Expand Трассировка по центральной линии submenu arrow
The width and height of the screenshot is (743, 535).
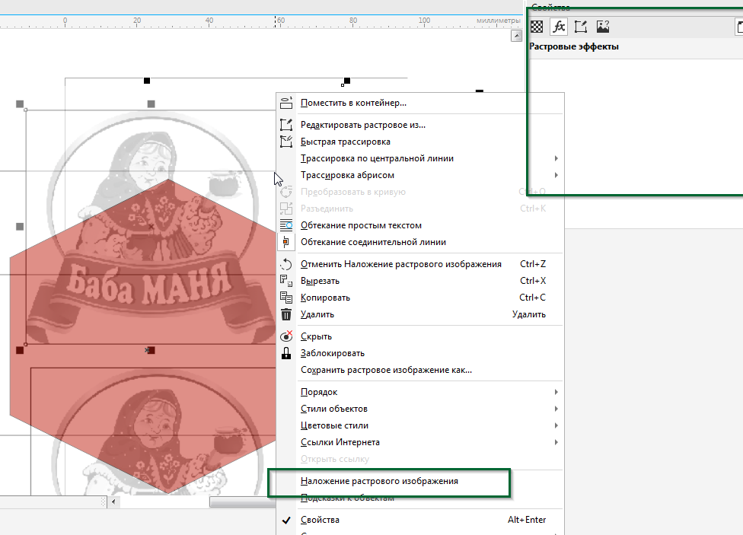556,158
